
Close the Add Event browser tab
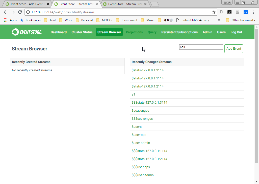[x=48, y=4]
